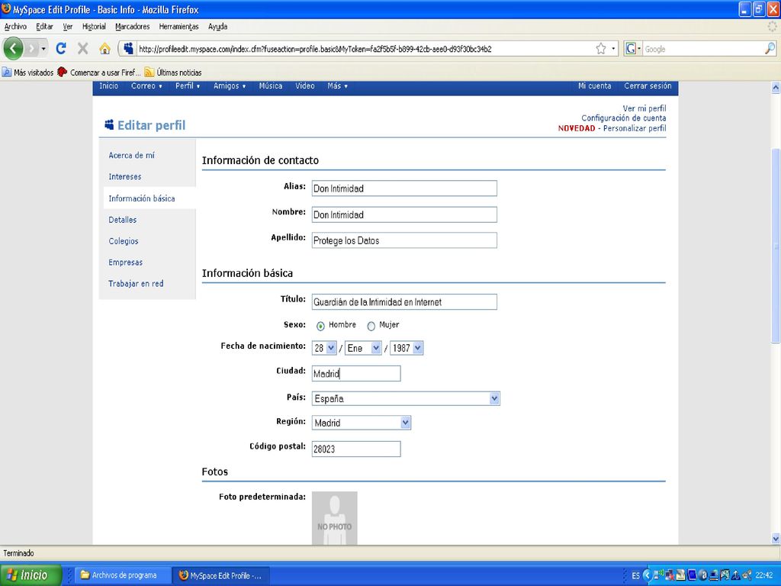This screenshot has width=781, height=586.
Task: Open the Historial menu
Action: point(94,27)
